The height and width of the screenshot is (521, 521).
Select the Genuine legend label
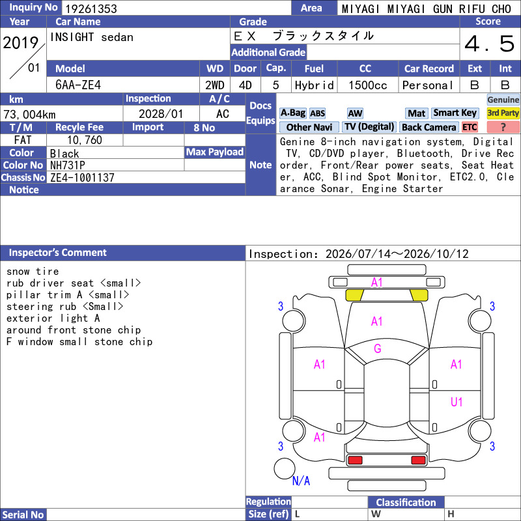[503, 100]
